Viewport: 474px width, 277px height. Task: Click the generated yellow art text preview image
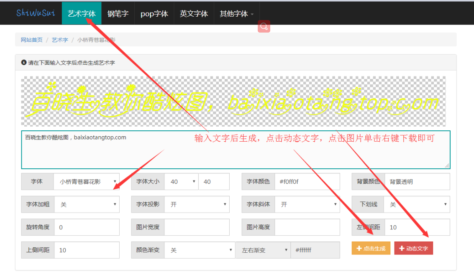click(x=233, y=101)
